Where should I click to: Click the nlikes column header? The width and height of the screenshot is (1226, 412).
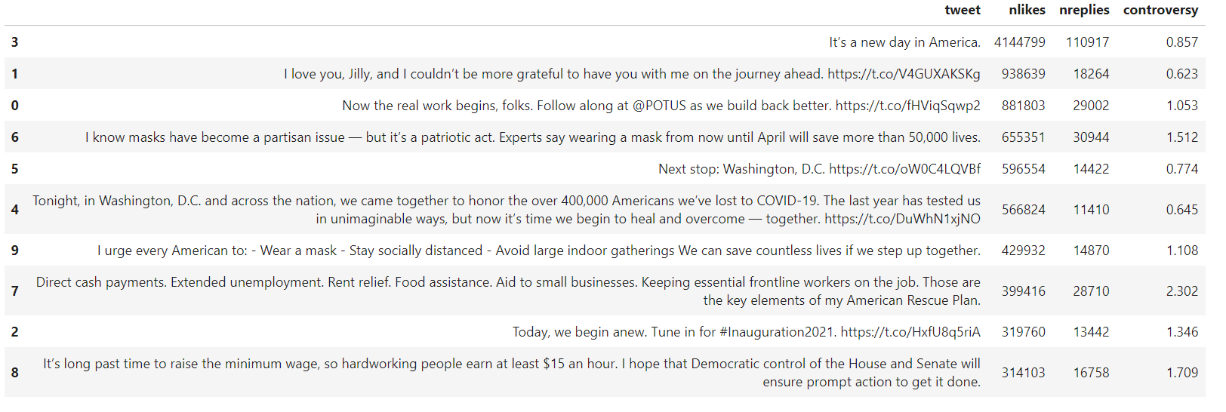click(1027, 10)
